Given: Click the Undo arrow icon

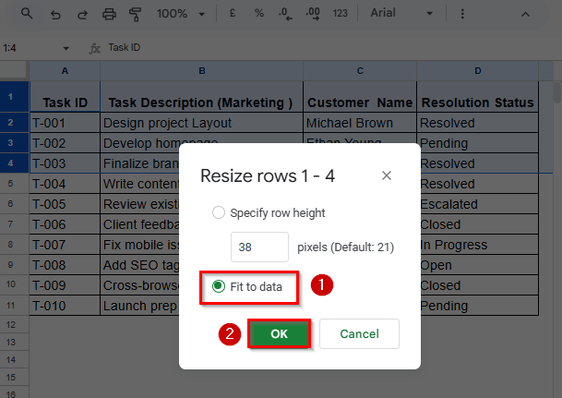Looking at the screenshot, I should coord(55,14).
